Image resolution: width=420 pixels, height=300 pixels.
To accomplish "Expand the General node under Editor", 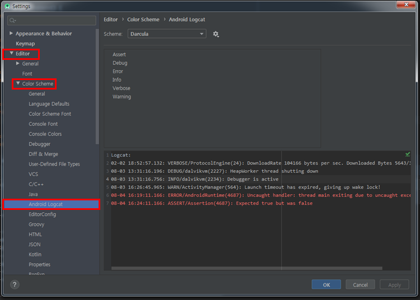I will [18, 63].
